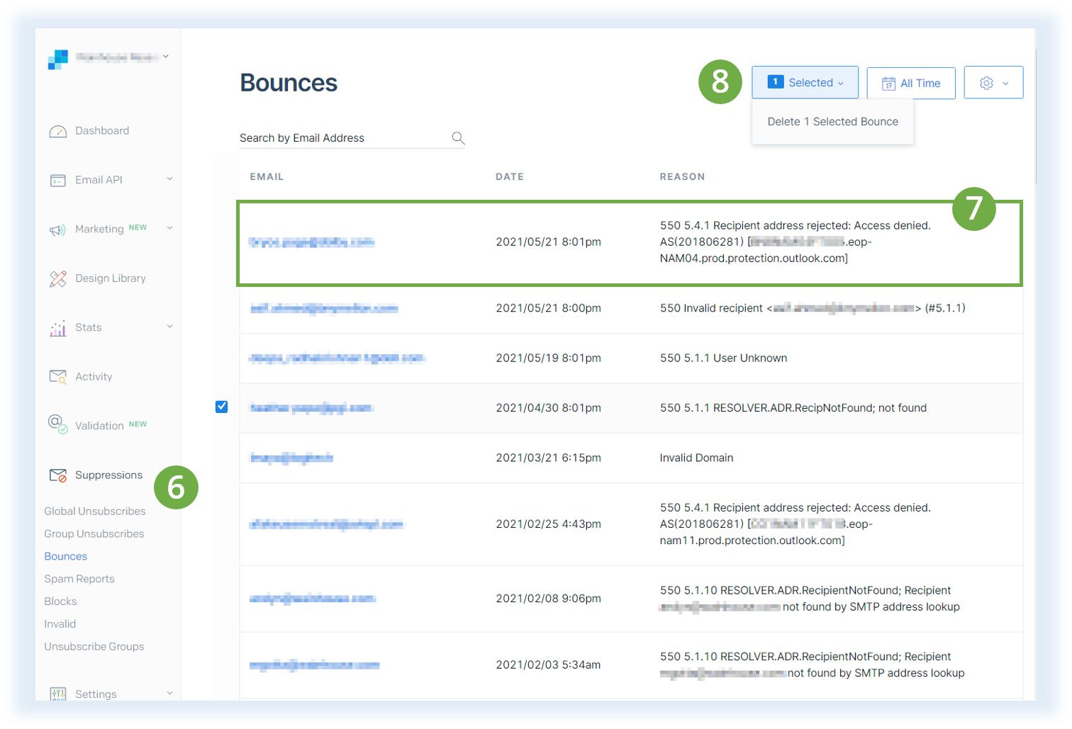Click the search magnifier icon

(x=458, y=137)
